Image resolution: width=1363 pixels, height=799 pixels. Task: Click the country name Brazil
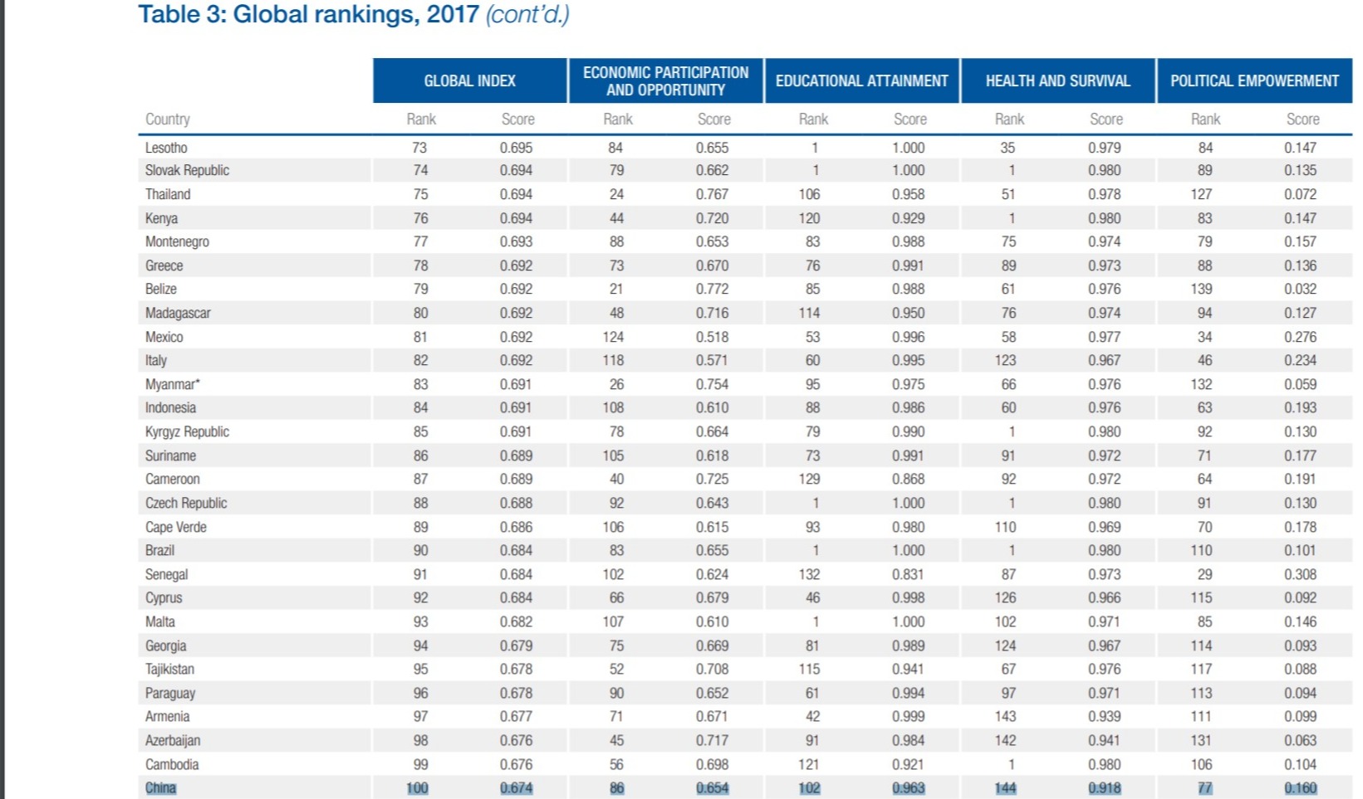click(159, 550)
